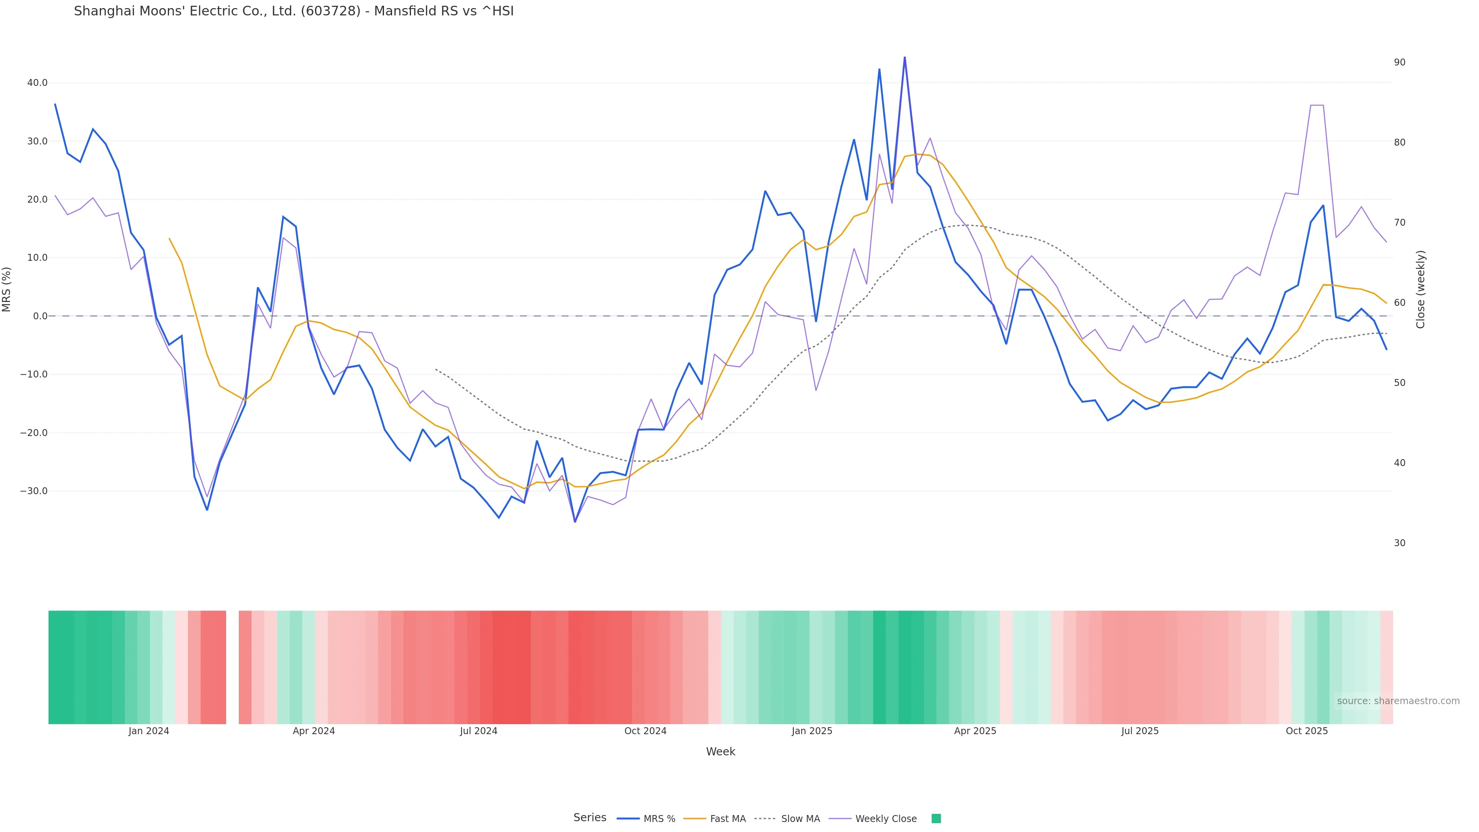Click the Week x-axis title

click(x=721, y=751)
